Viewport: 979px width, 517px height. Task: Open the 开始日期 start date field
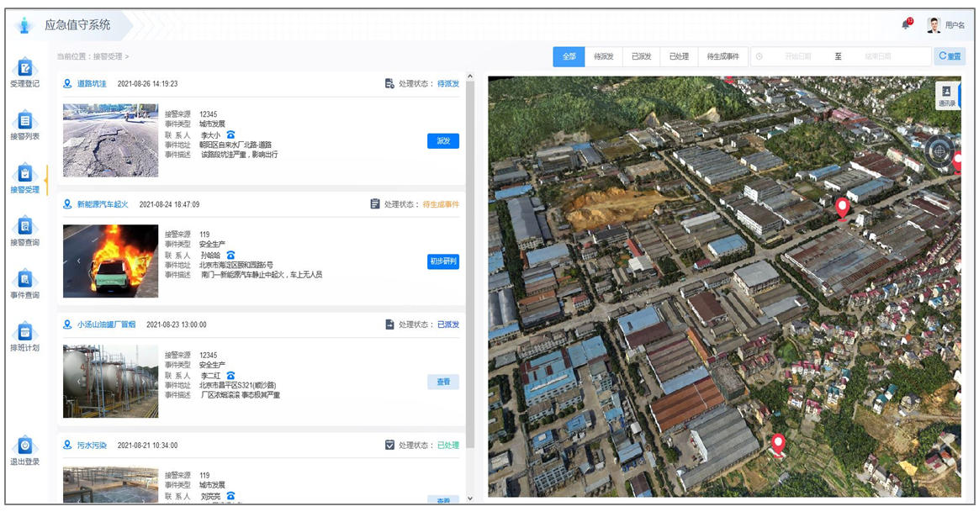pyautogui.click(x=797, y=56)
